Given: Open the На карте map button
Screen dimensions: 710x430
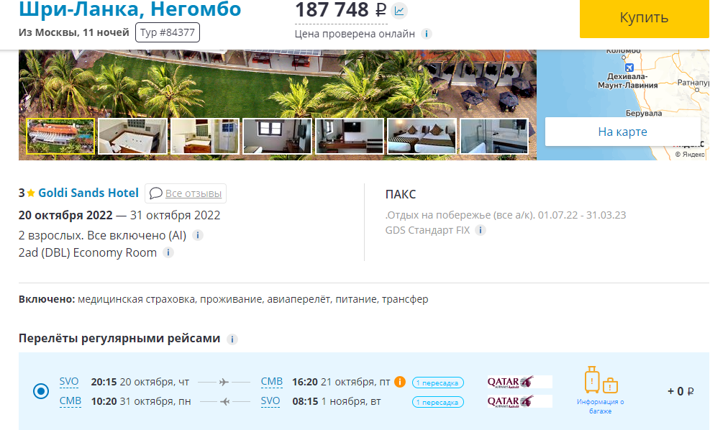Looking at the screenshot, I should (x=623, y=132).
